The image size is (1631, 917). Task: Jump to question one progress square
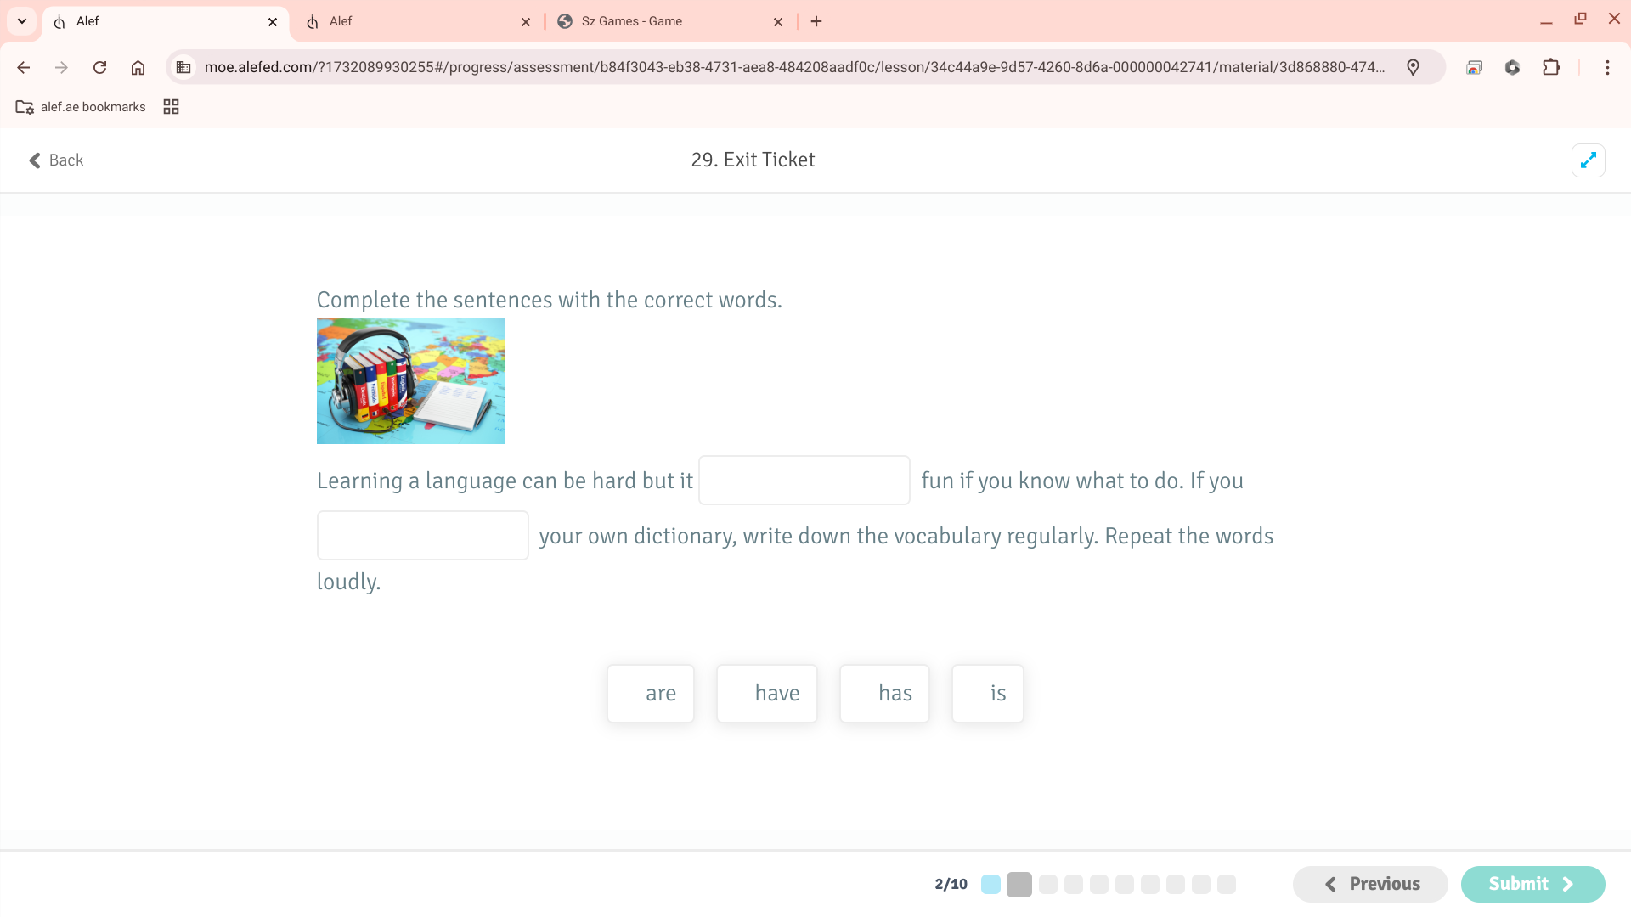pos(990,884)
